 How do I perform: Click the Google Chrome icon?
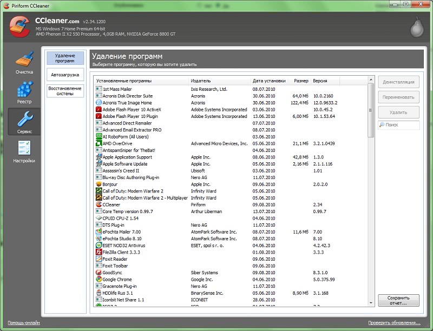click(x=99, y=280)
